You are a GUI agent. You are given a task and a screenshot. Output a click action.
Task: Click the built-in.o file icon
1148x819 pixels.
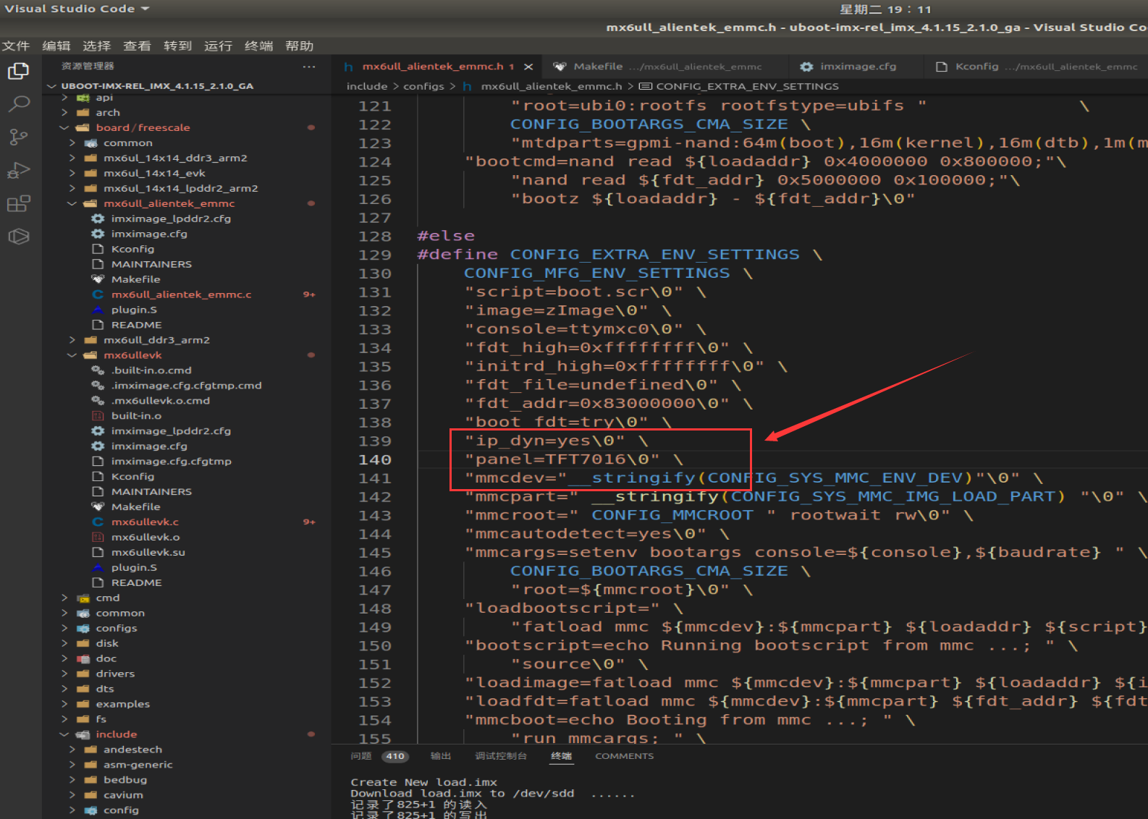98,415
